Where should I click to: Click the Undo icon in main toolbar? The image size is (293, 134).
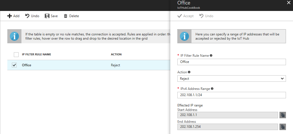click(27, 16)
